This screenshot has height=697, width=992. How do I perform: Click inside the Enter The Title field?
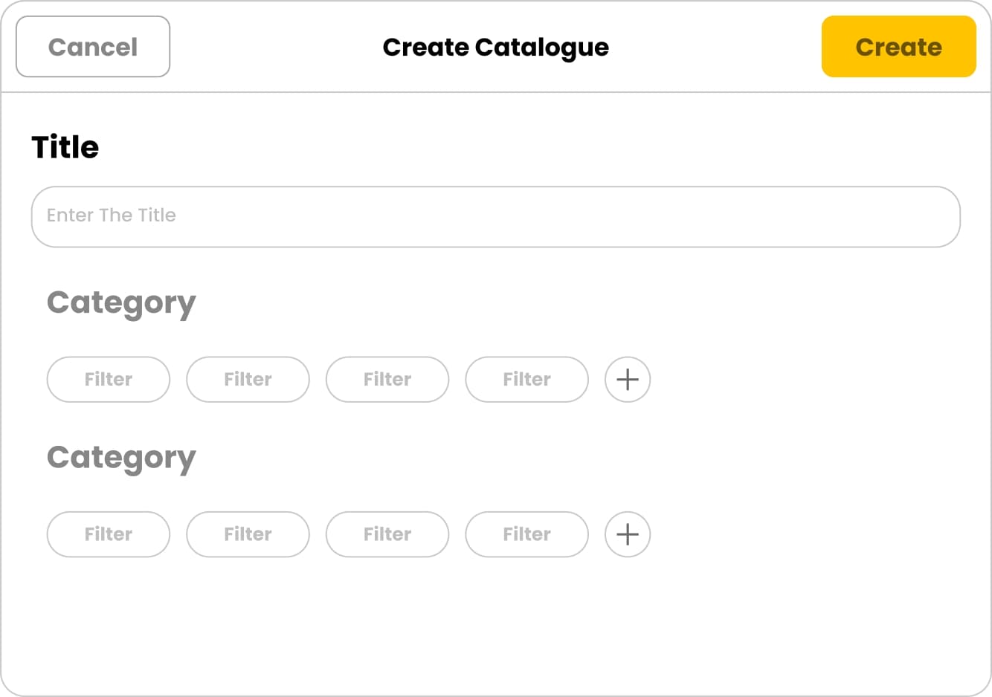[x=496, y=216]
